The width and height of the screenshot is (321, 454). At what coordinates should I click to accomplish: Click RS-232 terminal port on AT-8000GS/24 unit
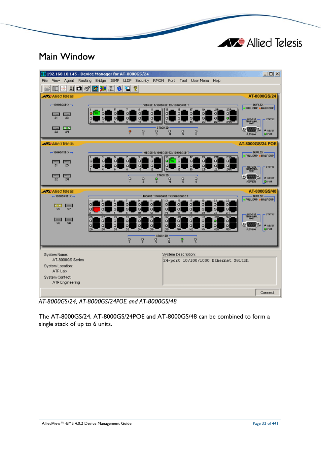coord(251,129)
